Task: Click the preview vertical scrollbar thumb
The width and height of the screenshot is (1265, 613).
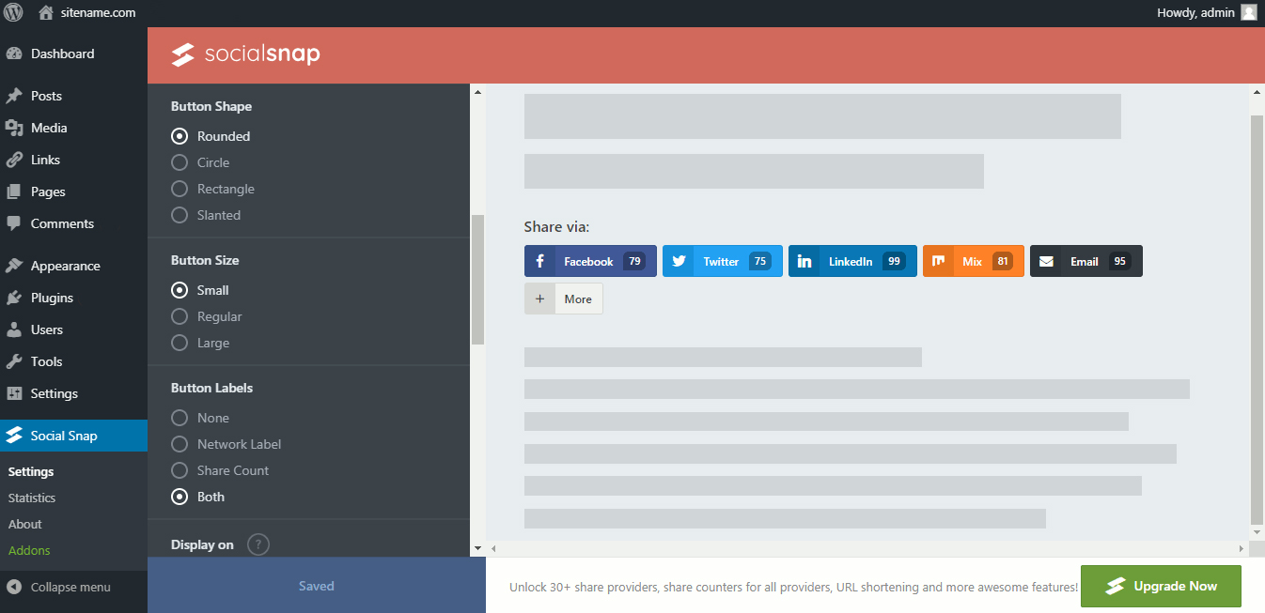Action: click(1257, 319)
